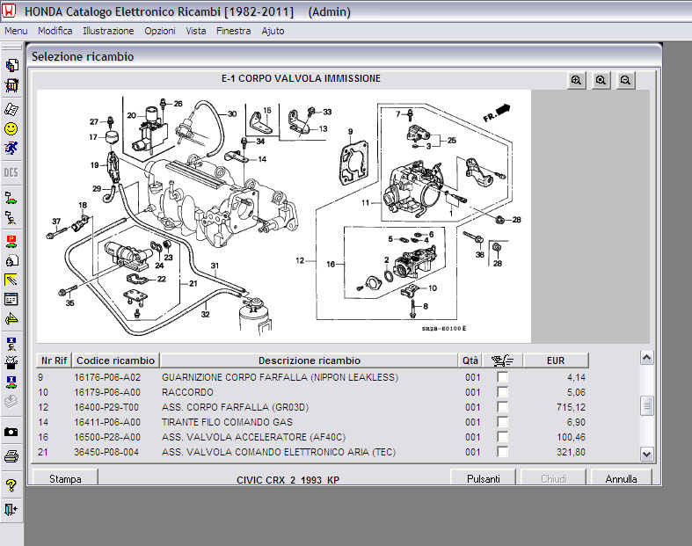Click the camera snapshot icon

point(11,432)
